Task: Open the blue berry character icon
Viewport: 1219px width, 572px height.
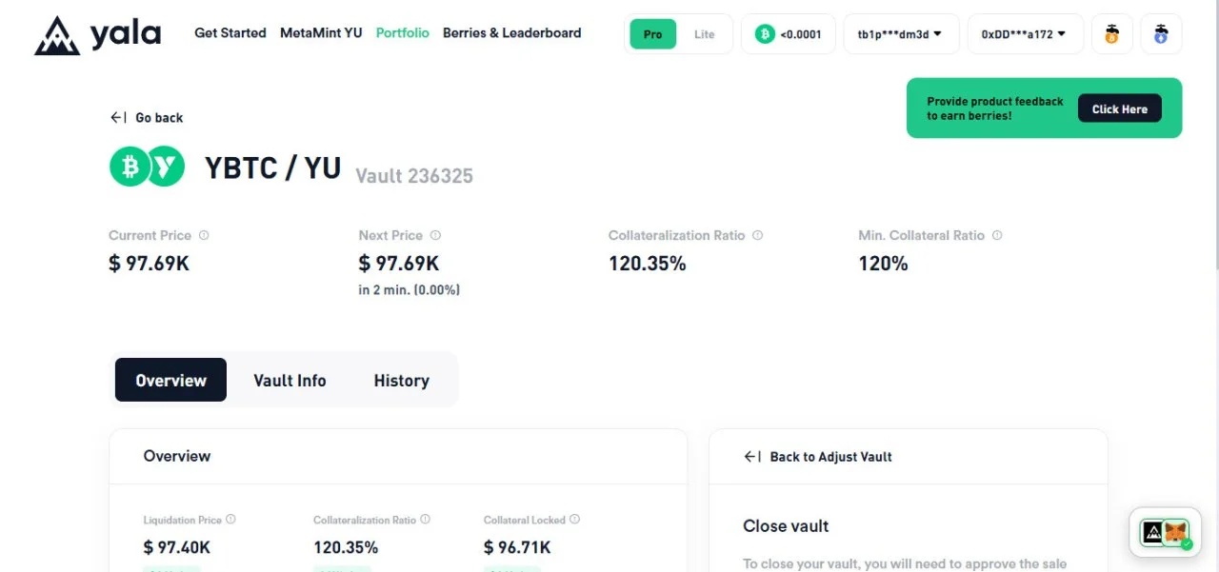Action: click(1161, 34)
